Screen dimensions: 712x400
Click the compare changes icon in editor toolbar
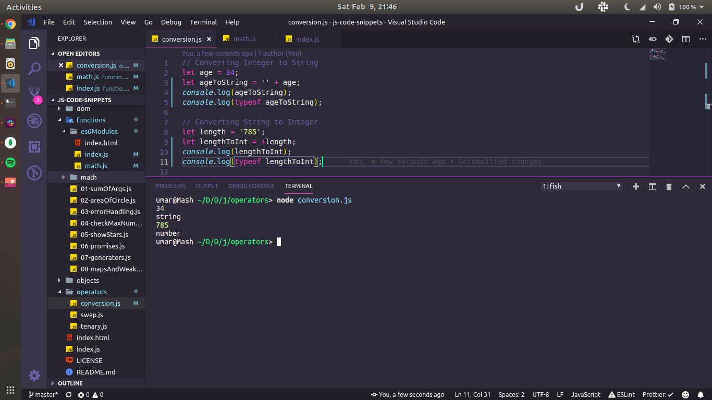[x=636, y=39]
